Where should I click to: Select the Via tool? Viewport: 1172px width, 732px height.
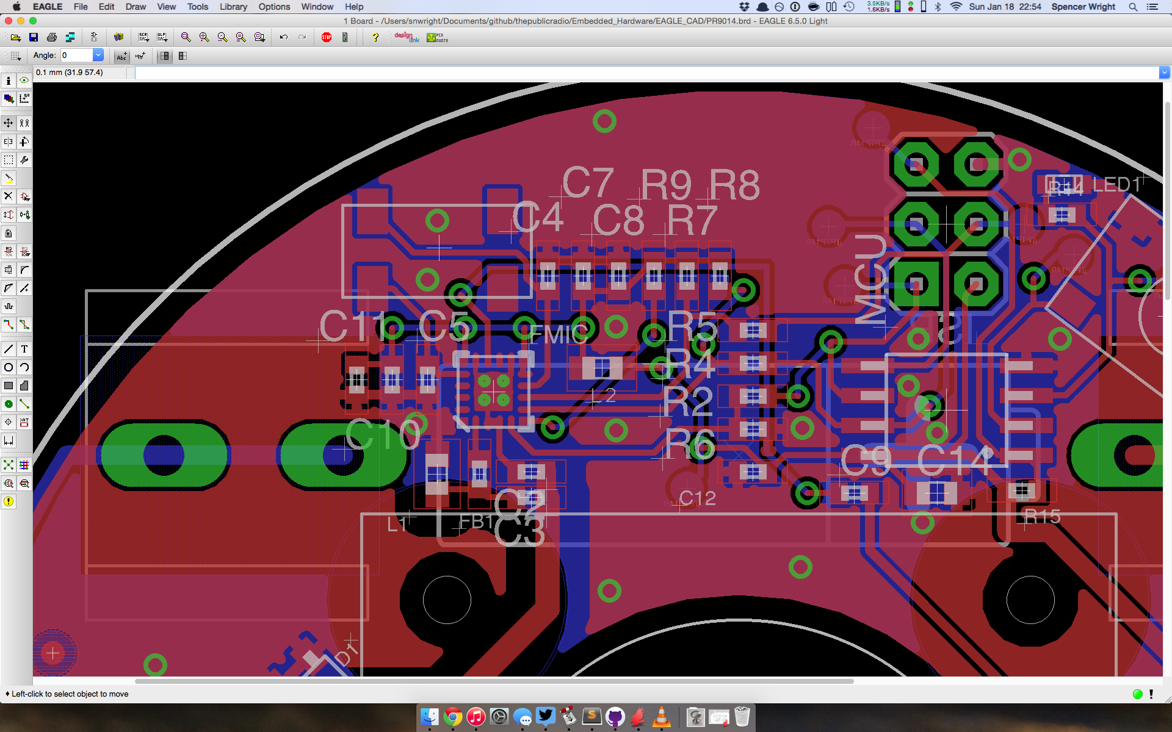point(9,404)
